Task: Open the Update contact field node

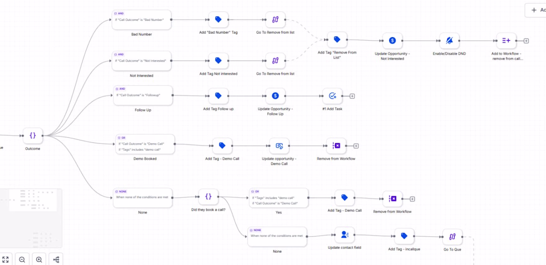Action: click(345, 235)
